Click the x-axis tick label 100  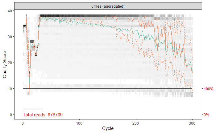(x=79, y=123)
